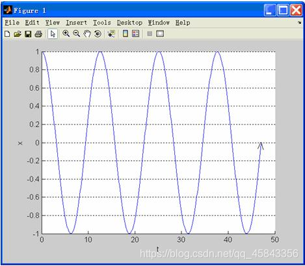Open a file with the folder icon

18,34
